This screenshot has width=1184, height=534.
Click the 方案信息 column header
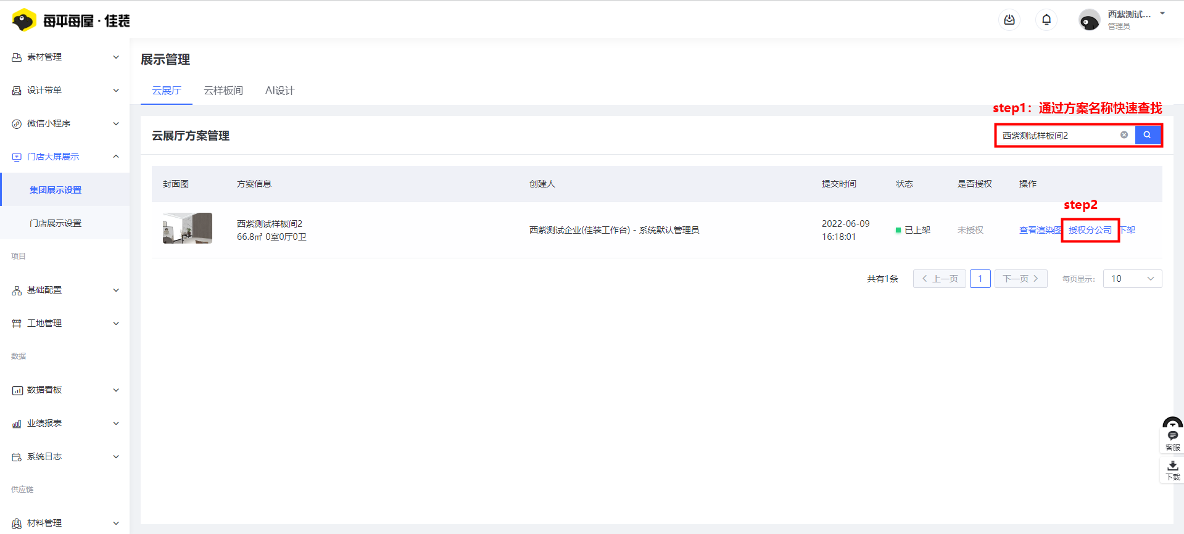pyautogui.click(x=254, y=184)
